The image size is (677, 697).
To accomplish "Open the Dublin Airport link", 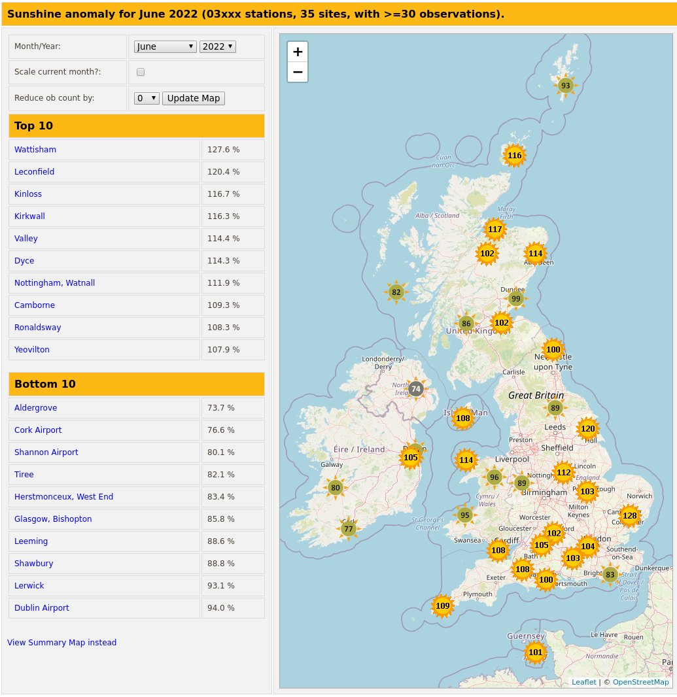I will [x=41, y=607].
